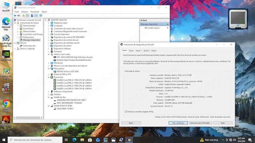Screen dimensions: 255x143
Task: Open FurMark2 x64 desktop icon
Action: click(6, 121)
